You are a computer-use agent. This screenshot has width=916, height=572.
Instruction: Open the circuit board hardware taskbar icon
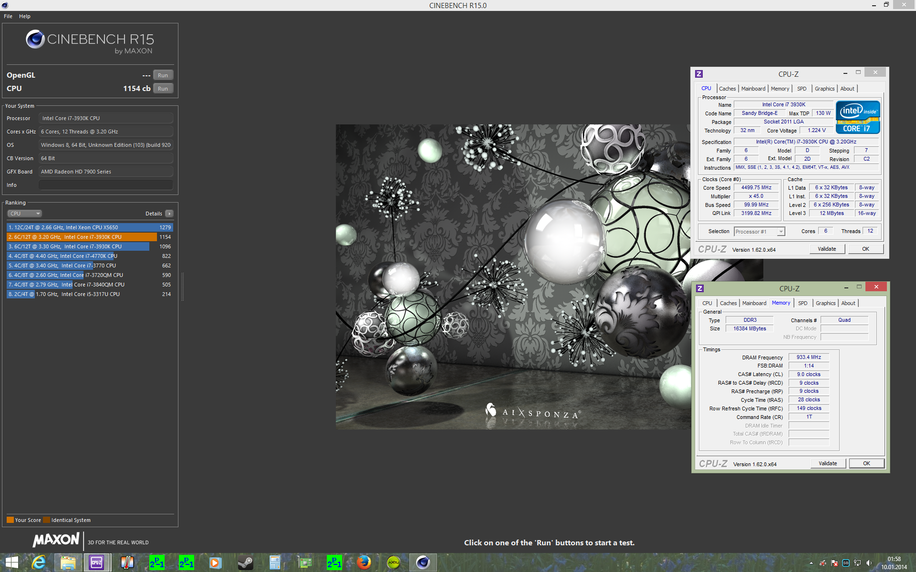pos(304,562)
